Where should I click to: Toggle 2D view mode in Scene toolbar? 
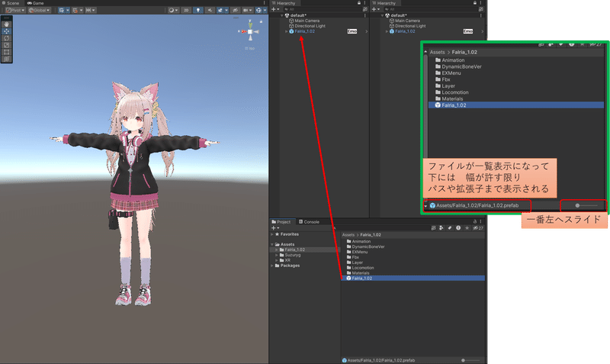pyautogui.click(x=186, y=10)
